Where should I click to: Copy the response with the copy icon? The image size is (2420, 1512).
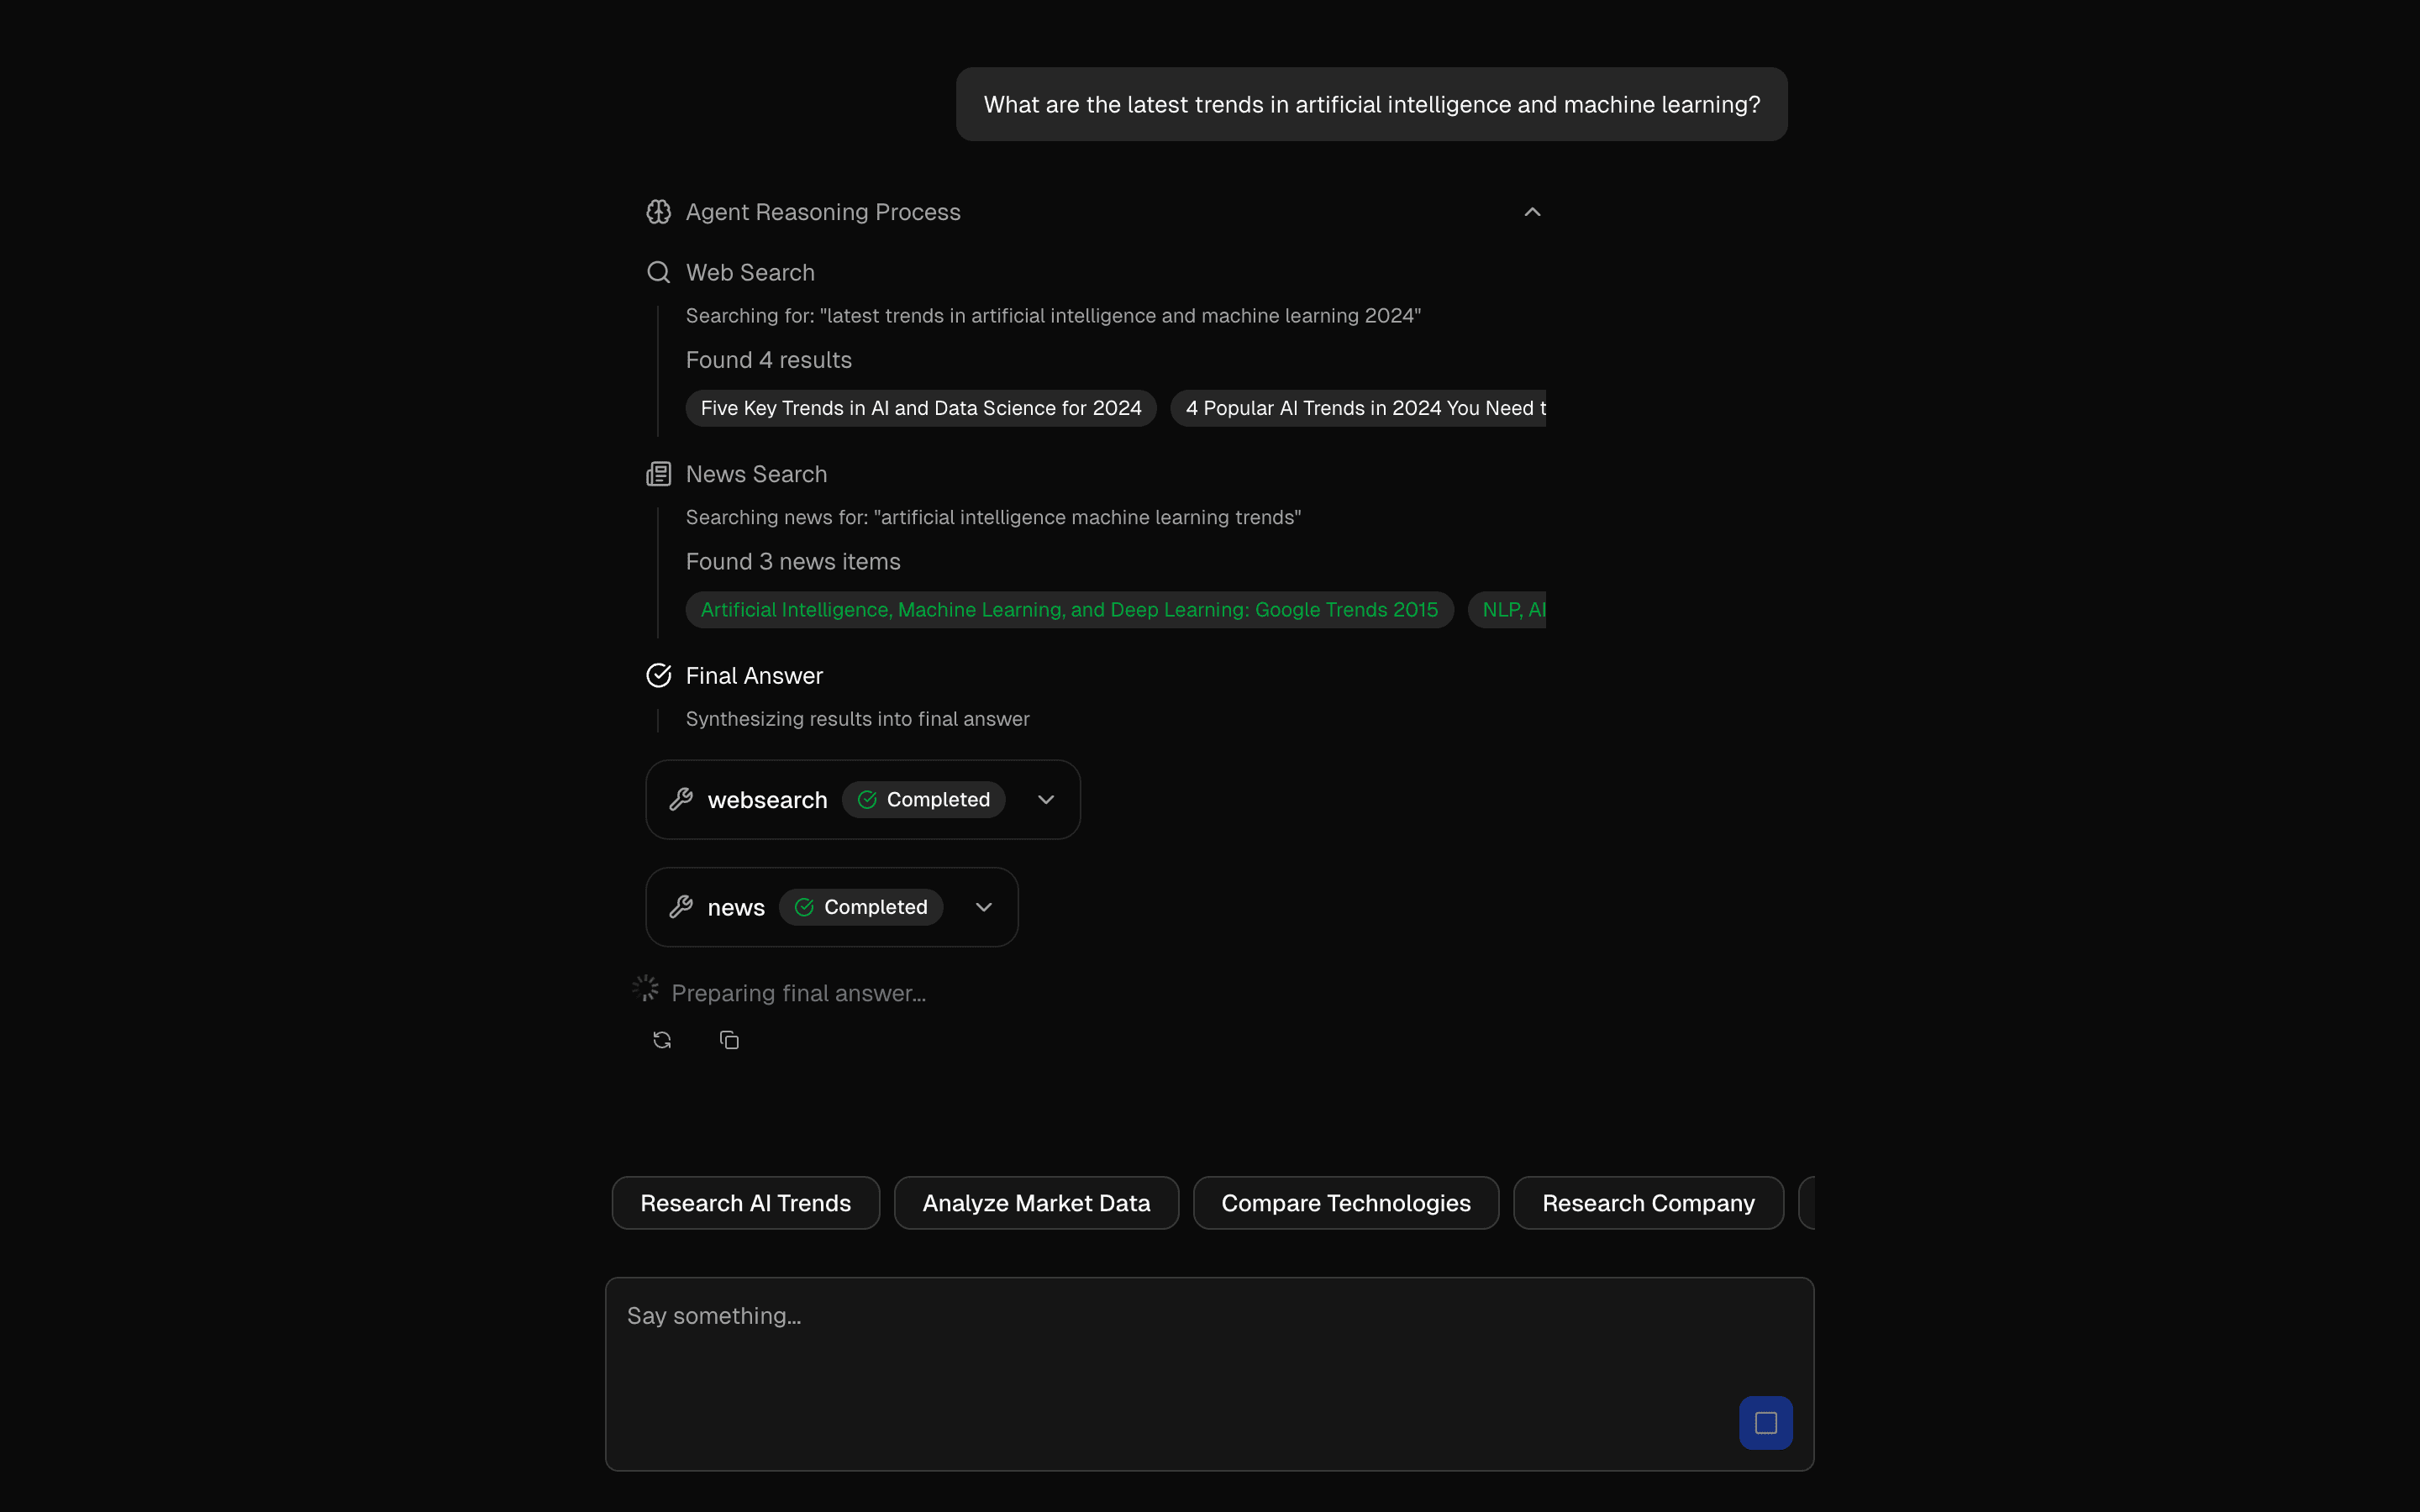coord(728,1039)
